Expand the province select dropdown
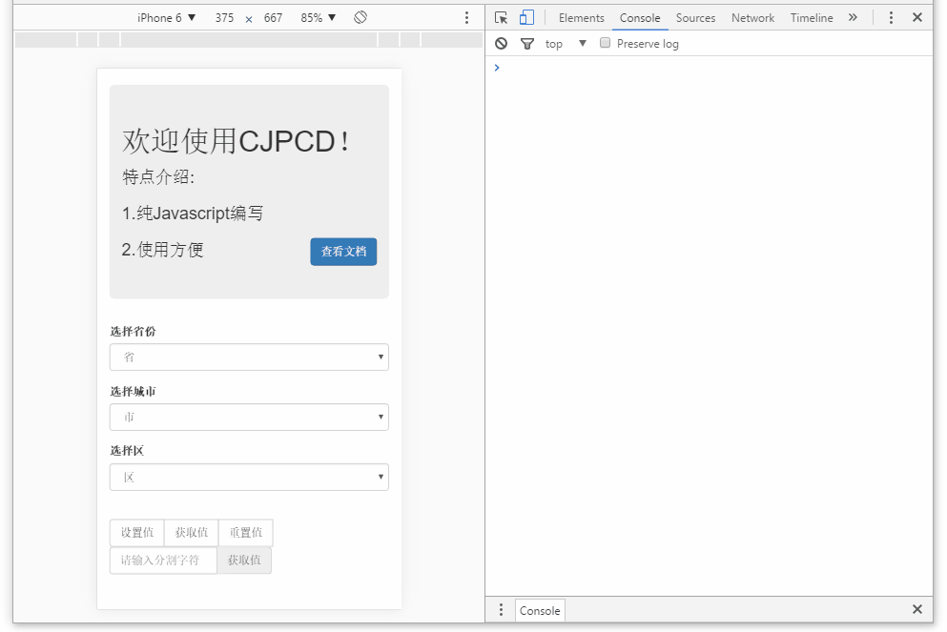The height and width of the screenshot is (632, 947). tap(249, 357)
